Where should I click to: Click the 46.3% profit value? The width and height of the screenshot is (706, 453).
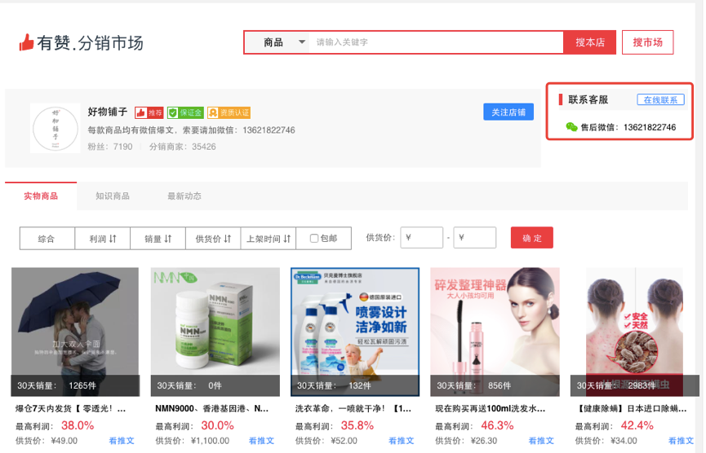497,425
